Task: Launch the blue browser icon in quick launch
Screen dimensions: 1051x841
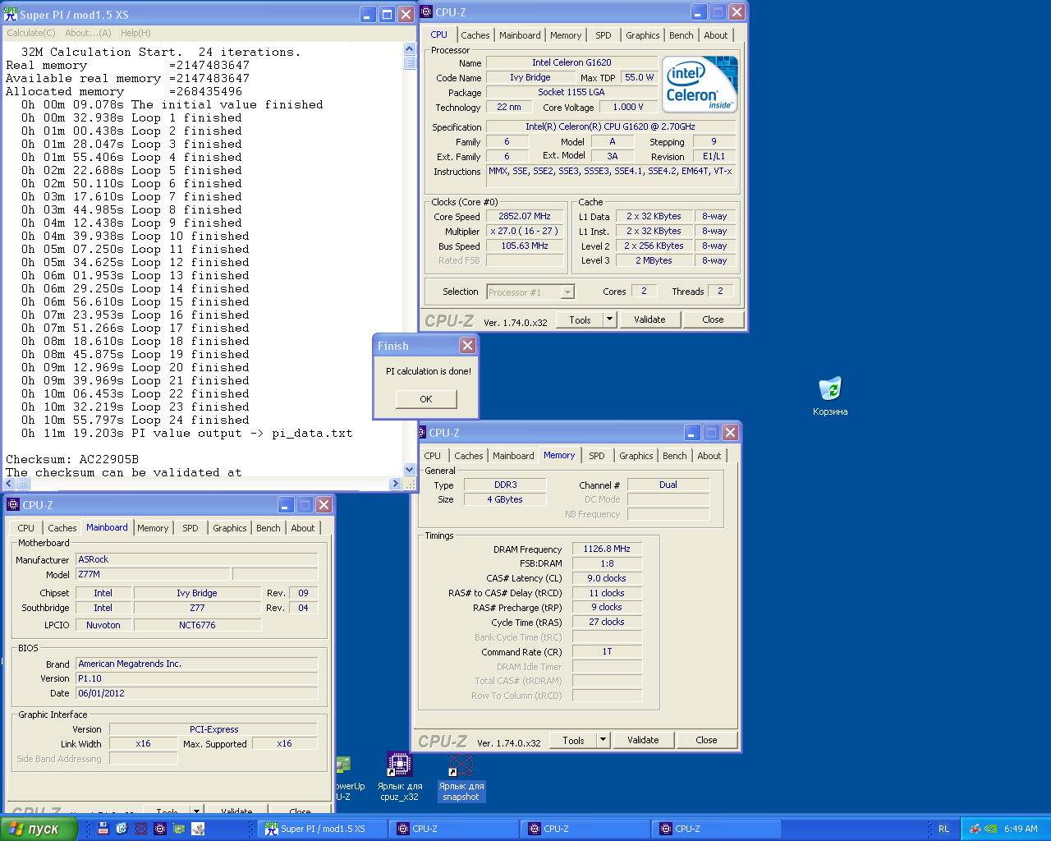Action: pyautogui.click(x=122, y=829)
